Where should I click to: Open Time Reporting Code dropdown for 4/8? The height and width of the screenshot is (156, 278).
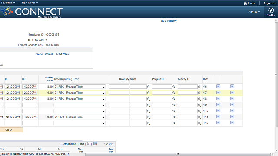point(79,99)
